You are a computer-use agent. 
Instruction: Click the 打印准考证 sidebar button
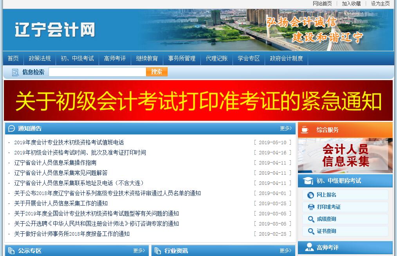coord(345,207)
